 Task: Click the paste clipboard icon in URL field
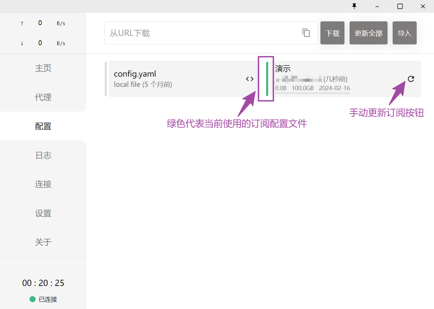point(306,33)
